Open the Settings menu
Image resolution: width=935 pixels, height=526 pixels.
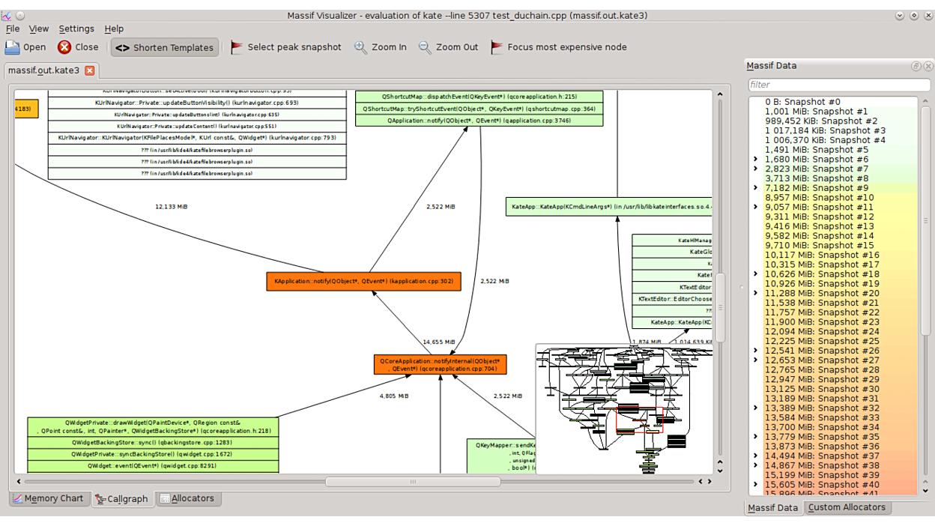(x=76, y=28)
